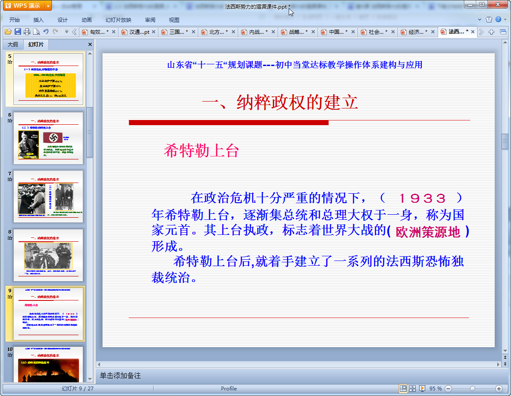Click the Print Preview icon
This screenshot has height=396, width=511.
pyautogui.click(x=36, y=32)
